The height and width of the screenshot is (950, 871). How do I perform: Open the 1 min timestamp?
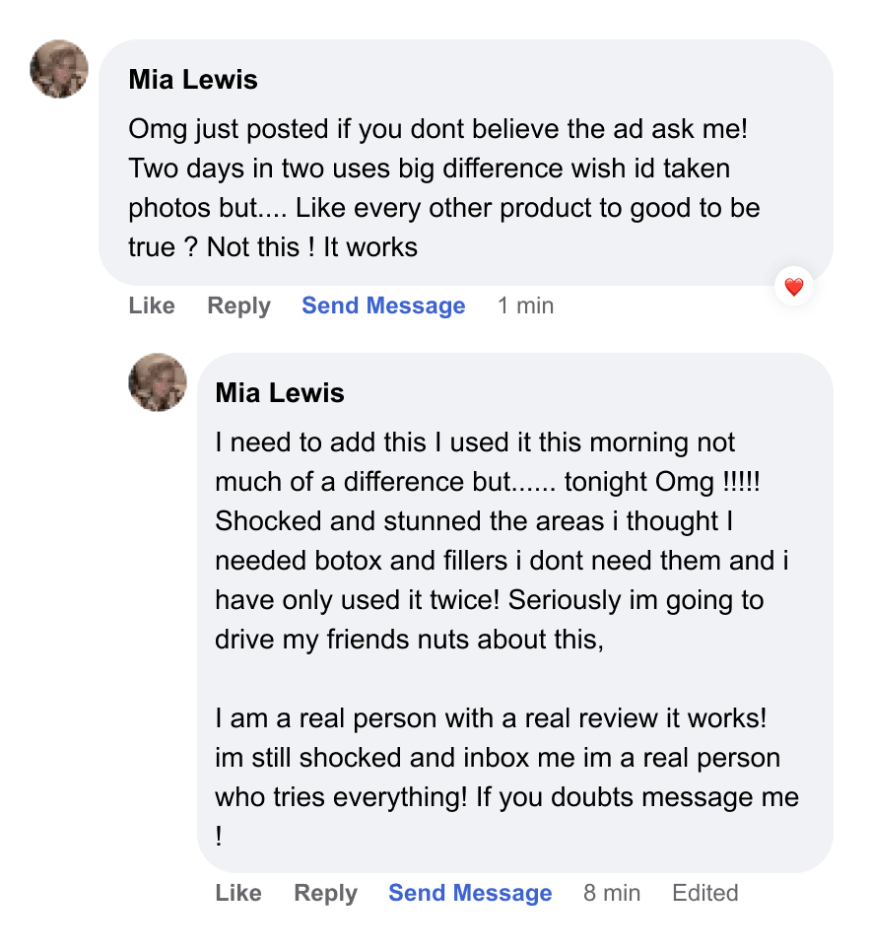click(x=526, y=305)
